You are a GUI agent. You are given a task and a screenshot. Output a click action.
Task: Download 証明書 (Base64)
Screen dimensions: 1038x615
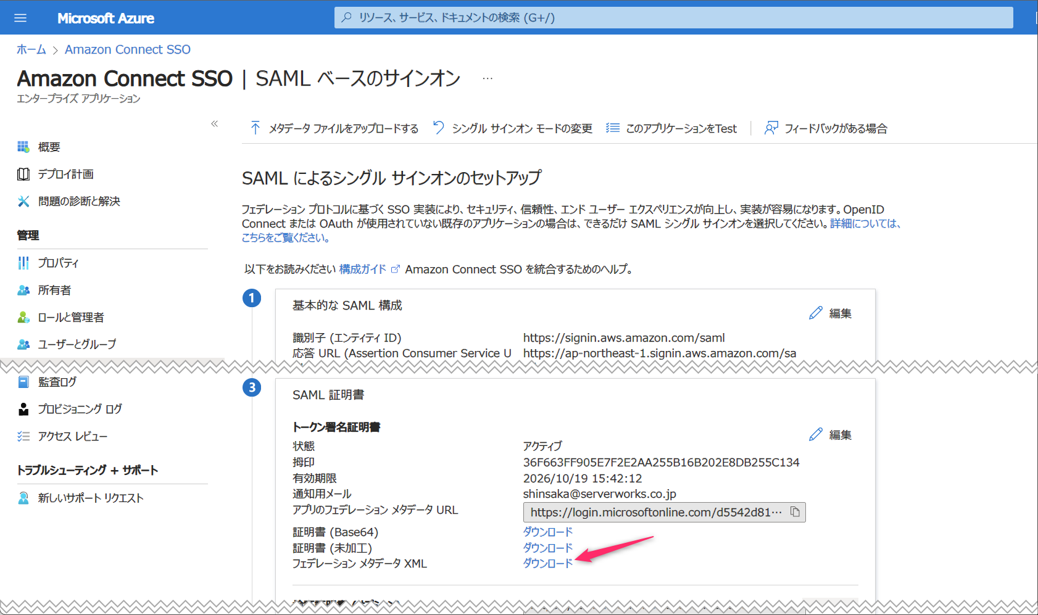[548, 531]
